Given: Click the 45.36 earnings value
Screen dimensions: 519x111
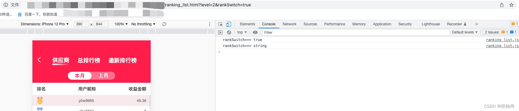Looking at the screenshot, I should (x=141, y=101).
